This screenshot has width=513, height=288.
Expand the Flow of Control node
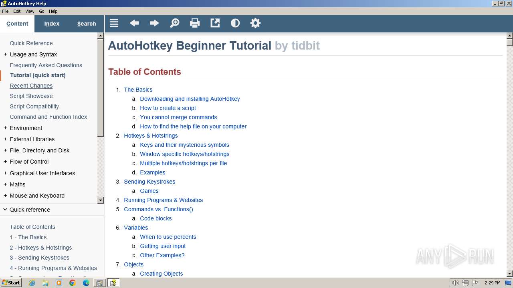point(5,162)
